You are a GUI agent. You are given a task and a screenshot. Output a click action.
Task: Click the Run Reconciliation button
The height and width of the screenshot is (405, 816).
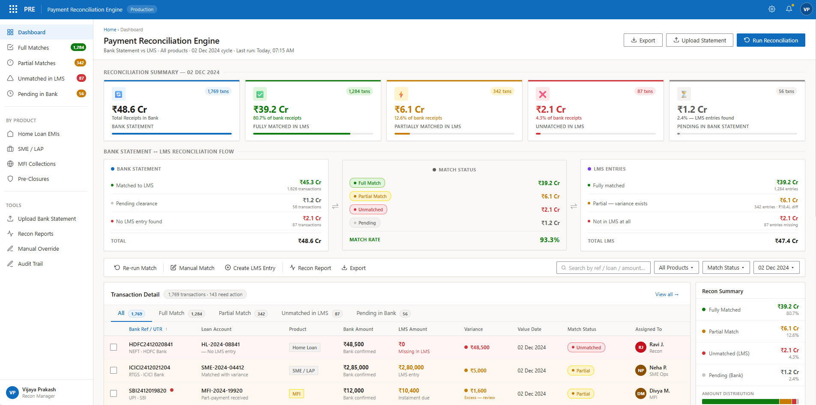point(771,40)
